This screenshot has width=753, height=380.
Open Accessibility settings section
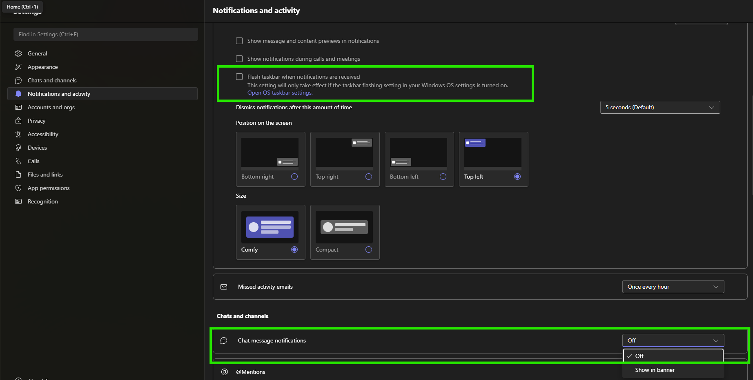102,134
